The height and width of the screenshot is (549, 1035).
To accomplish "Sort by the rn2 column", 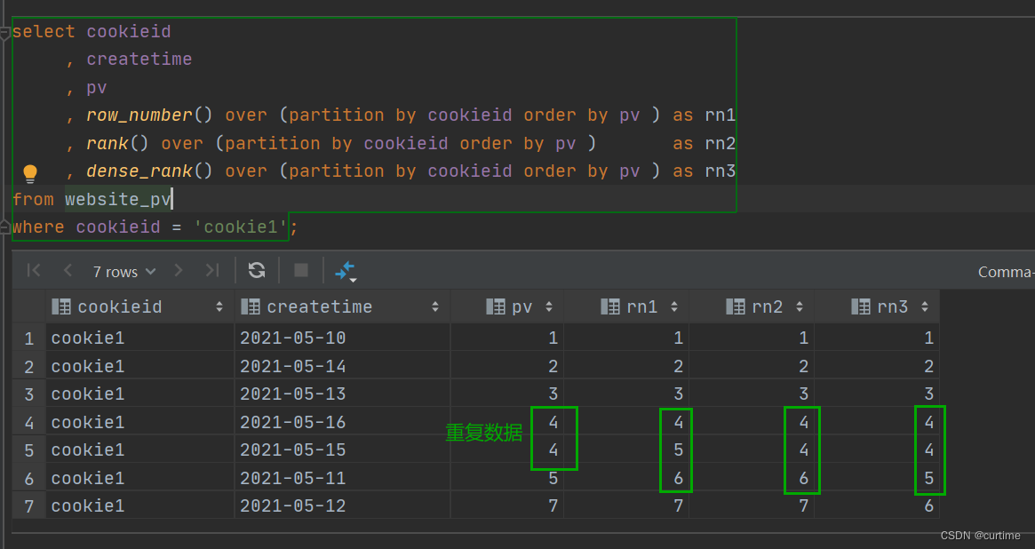I will 800,306.
